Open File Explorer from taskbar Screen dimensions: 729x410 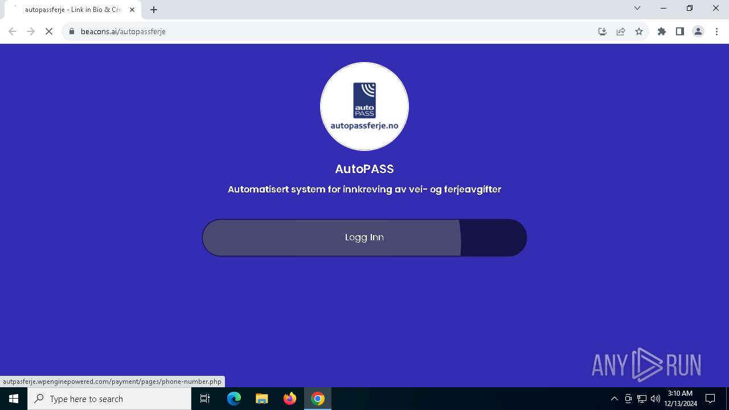[262, 399]
